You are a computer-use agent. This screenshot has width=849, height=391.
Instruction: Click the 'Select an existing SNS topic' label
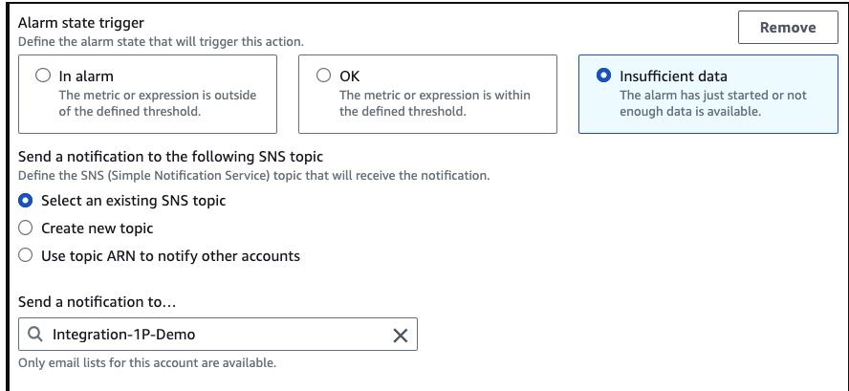(x=133, y=201)
